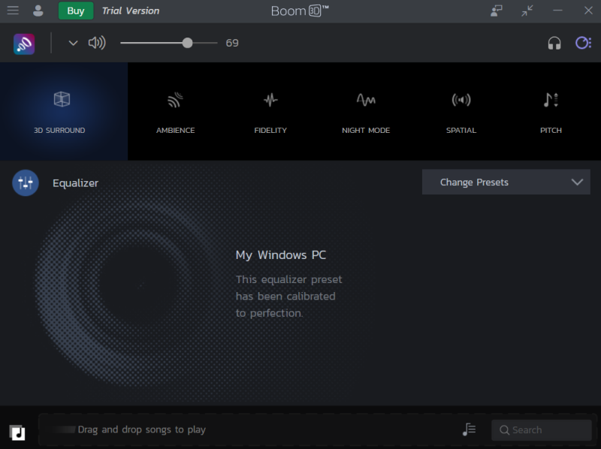Viewport: 601px width, 449px height.
Task: Click the music album art icon
Action: tap(17, 433)
